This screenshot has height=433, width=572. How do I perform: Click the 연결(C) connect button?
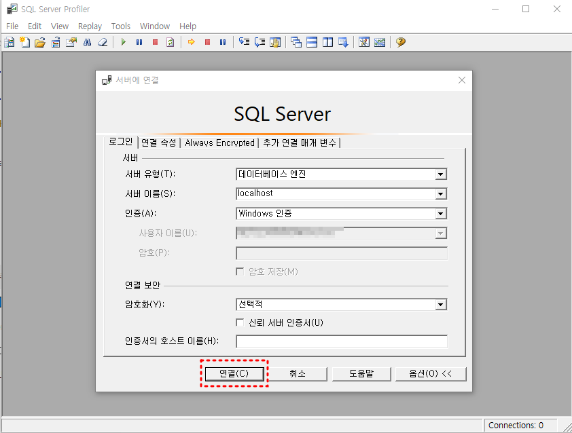(234, 373)
